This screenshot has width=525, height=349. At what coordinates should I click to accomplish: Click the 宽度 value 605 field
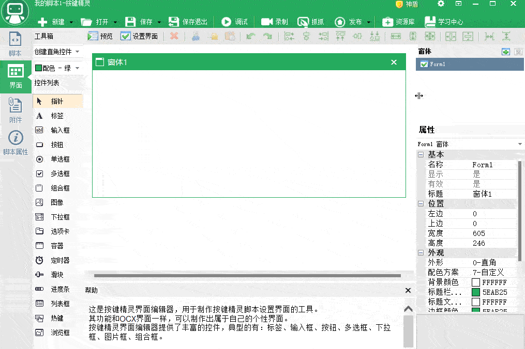[x=494, y=233]
